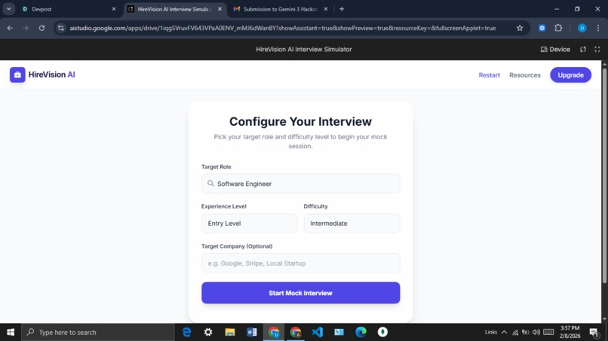Open the Windows Start menu

11,332
